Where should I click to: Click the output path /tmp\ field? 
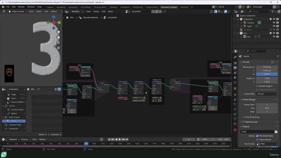pos(257,132)
